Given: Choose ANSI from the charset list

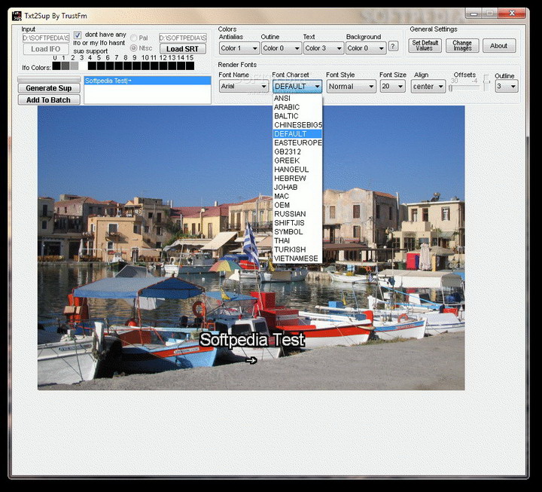Looking at the screenshot, I should click(297, 98).
